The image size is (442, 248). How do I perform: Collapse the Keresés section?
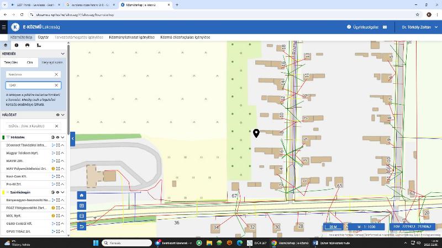point(63,54)
